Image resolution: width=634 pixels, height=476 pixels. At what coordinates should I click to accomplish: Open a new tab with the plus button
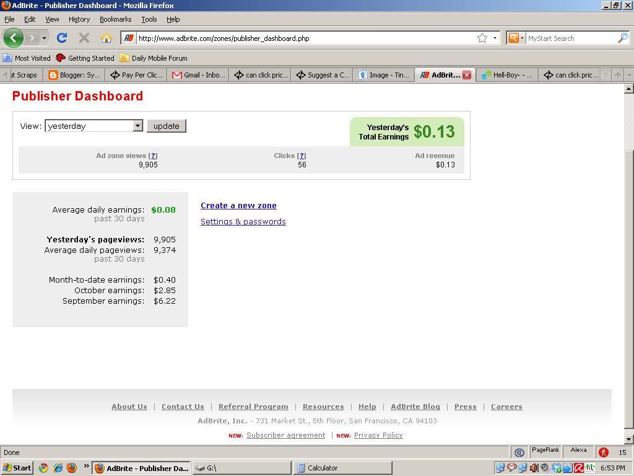click(617, 75)
